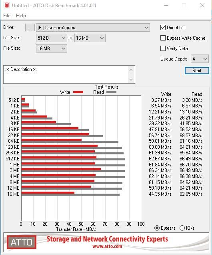212x255 pixels.
Task: Click the ATTO Disk Benchmark title bar icon
Action: tap(7, 5)
